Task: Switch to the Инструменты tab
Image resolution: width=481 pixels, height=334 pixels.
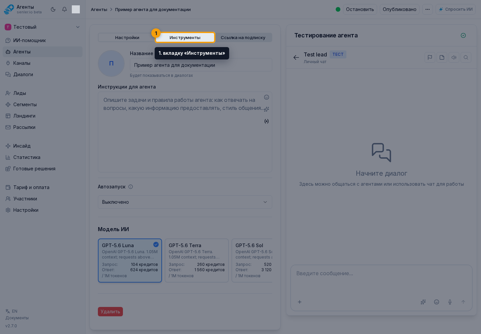Action: 185,37
